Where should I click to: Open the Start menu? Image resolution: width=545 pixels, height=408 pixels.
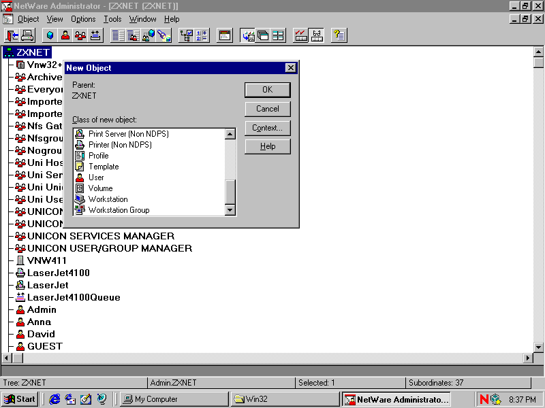tap(20, 399)
